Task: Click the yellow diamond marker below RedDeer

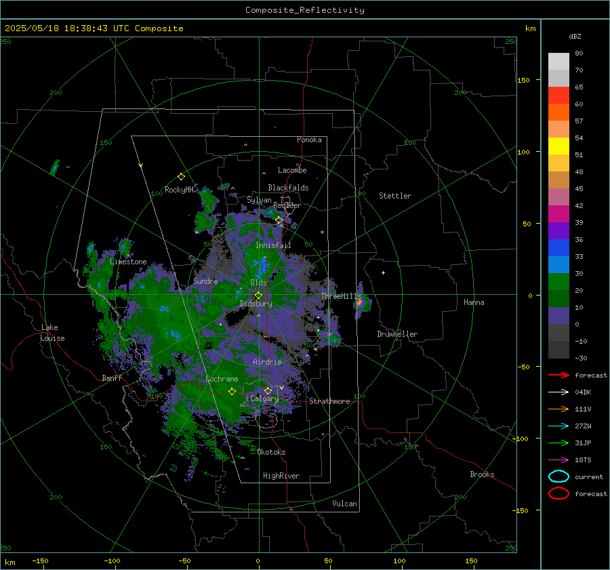Action: tap(279, 220)
